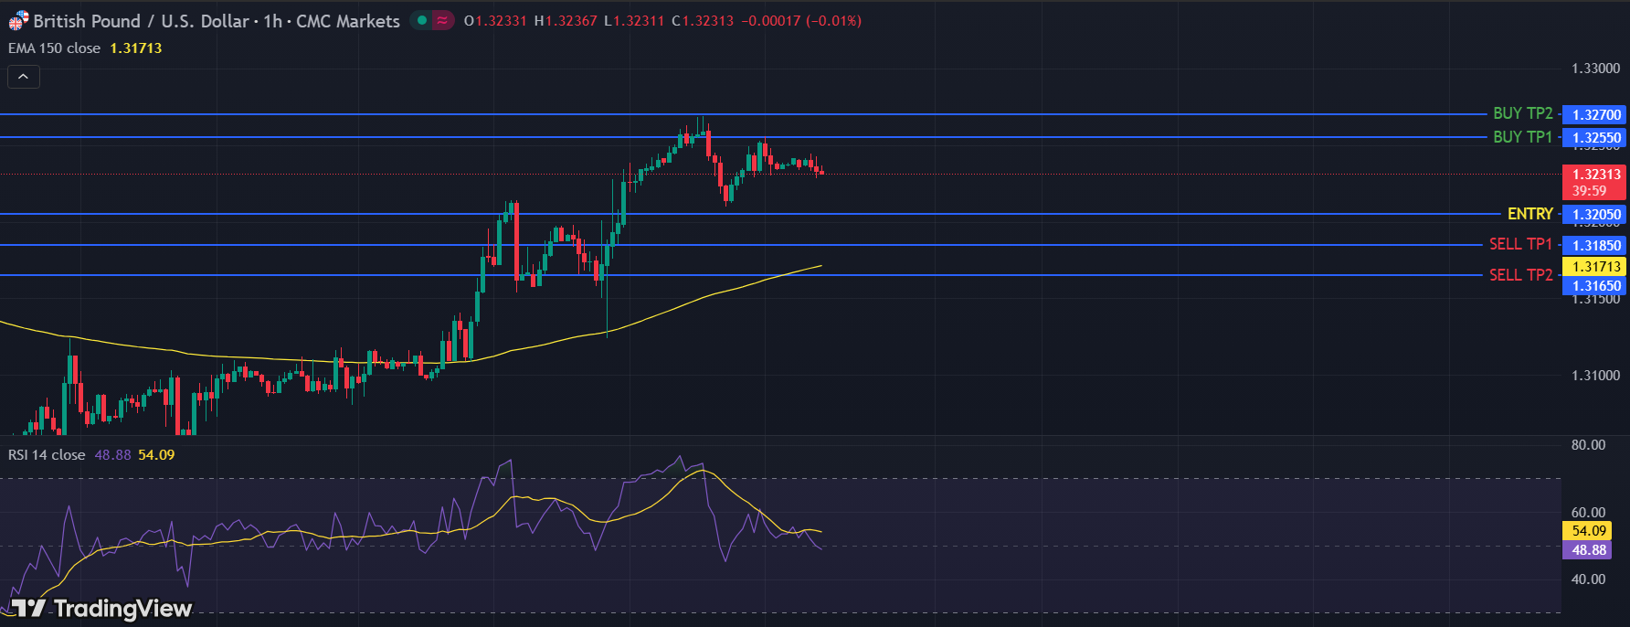
Task: Click the SELL TP2 line label
Action: (1520, 275)
